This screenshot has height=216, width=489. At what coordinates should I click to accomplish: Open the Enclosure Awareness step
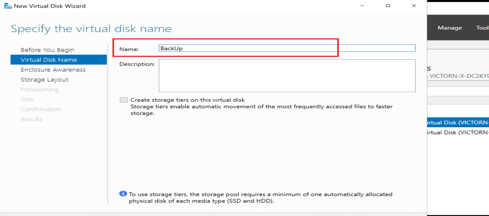click(53, 70)
